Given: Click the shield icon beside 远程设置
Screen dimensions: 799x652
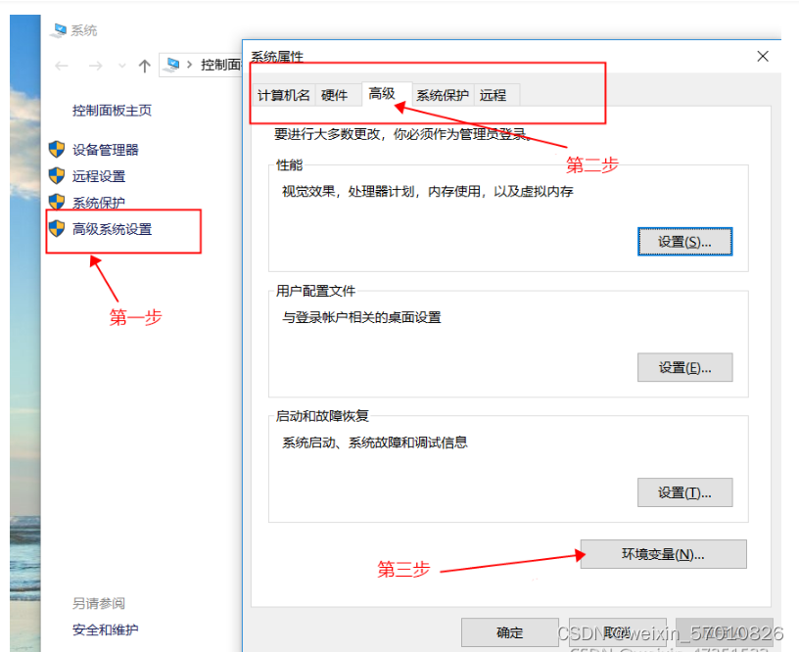Looking at the screenshot, I should 57,176.
